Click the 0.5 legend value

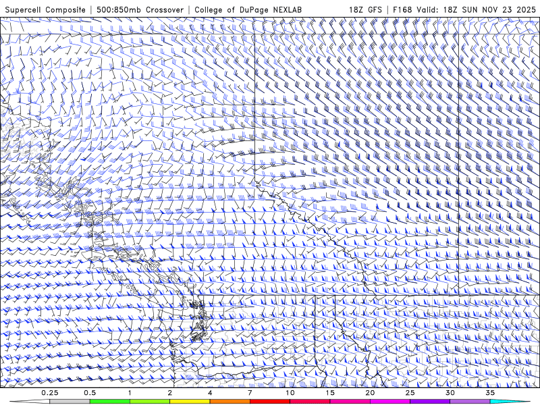pos(90,393)
